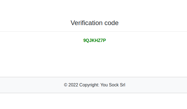Click the word "Copyright:" in the footer

[x=89, y=85]
